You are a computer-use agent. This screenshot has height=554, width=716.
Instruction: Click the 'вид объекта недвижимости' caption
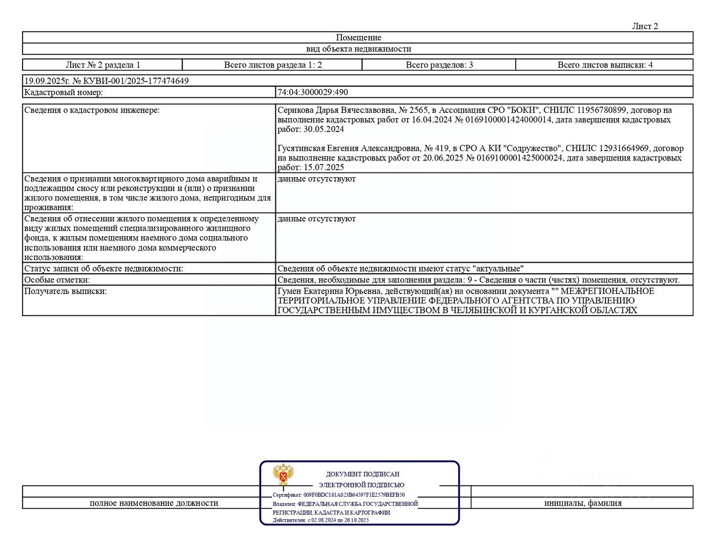pyautogui.click(x=358, y=49)
